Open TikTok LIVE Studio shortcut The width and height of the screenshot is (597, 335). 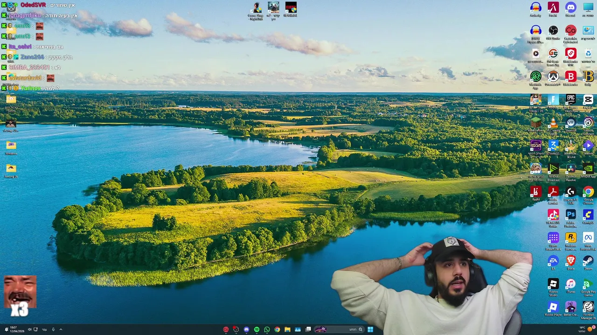pos(553,215)
